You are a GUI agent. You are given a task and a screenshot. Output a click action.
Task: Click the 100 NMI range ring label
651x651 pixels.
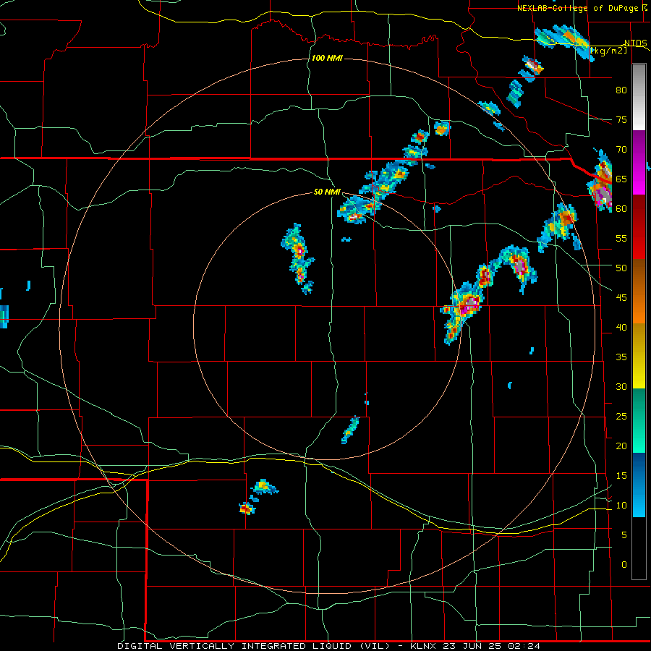(x=327, y=58)
